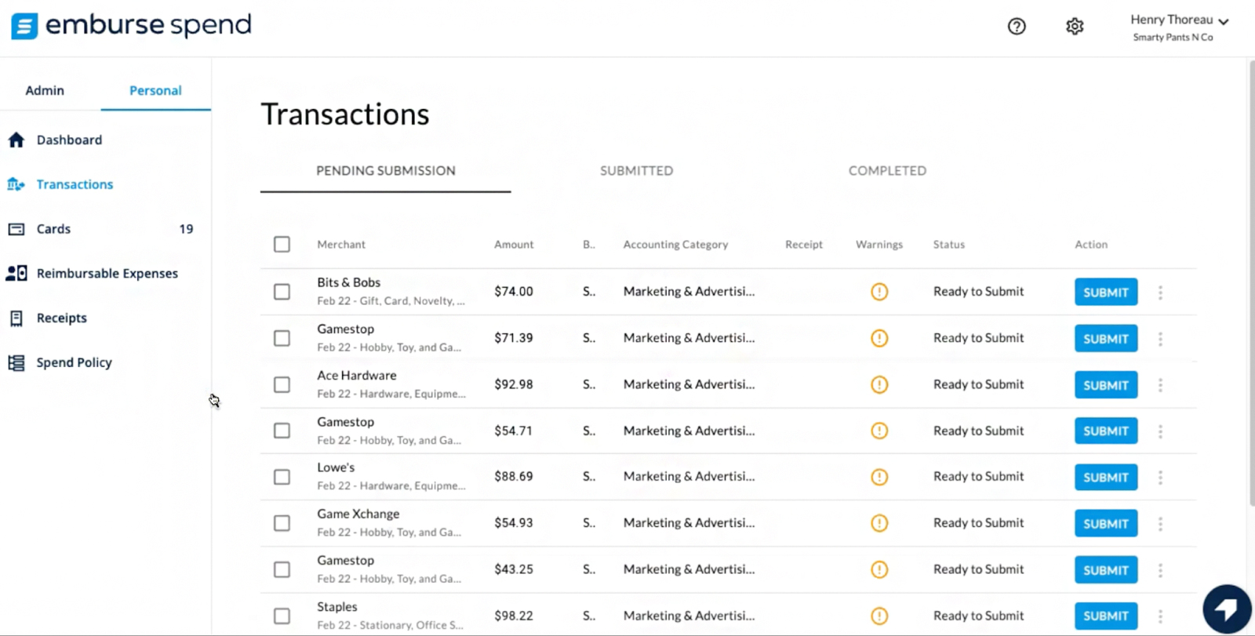Image resolution: width=1255 pixels, height=636 pixels.
Task: Click the page vertical scrollbar
Action: click(1251, 282)
